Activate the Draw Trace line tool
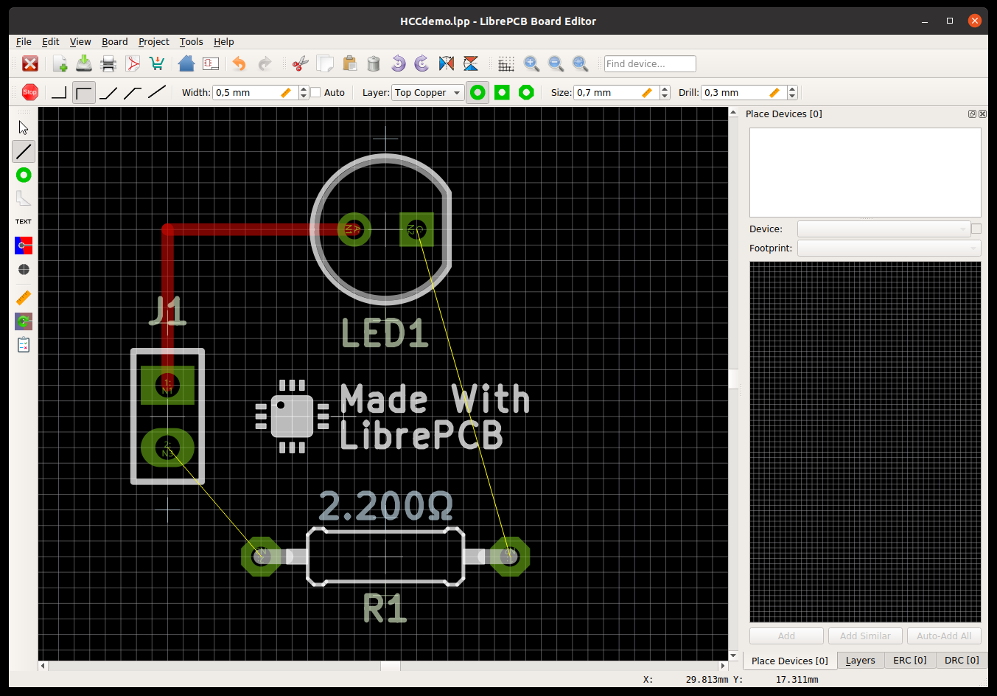997x696 pixels. click(24, 151)
